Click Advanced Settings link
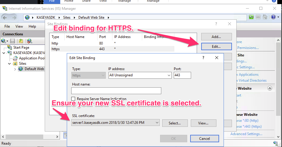 tap(246, 134)
